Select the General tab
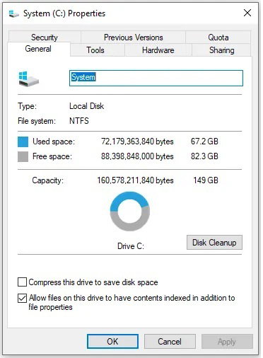 click(x=38, y=49)
